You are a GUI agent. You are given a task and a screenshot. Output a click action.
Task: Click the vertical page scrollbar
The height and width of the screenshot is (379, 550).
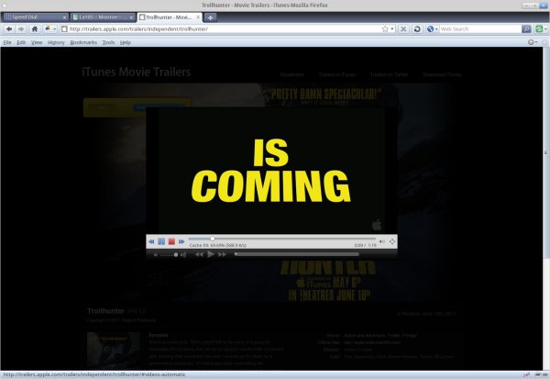(545, 153)
